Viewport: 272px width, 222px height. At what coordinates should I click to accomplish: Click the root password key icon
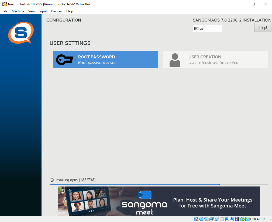point(64,60)
